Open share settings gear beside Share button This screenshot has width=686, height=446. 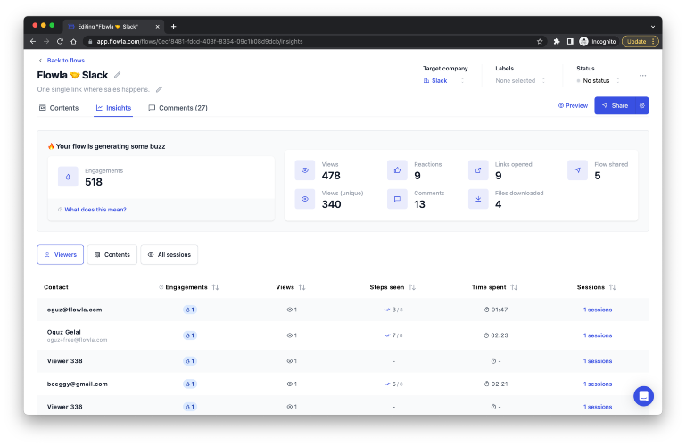[641, 106]
